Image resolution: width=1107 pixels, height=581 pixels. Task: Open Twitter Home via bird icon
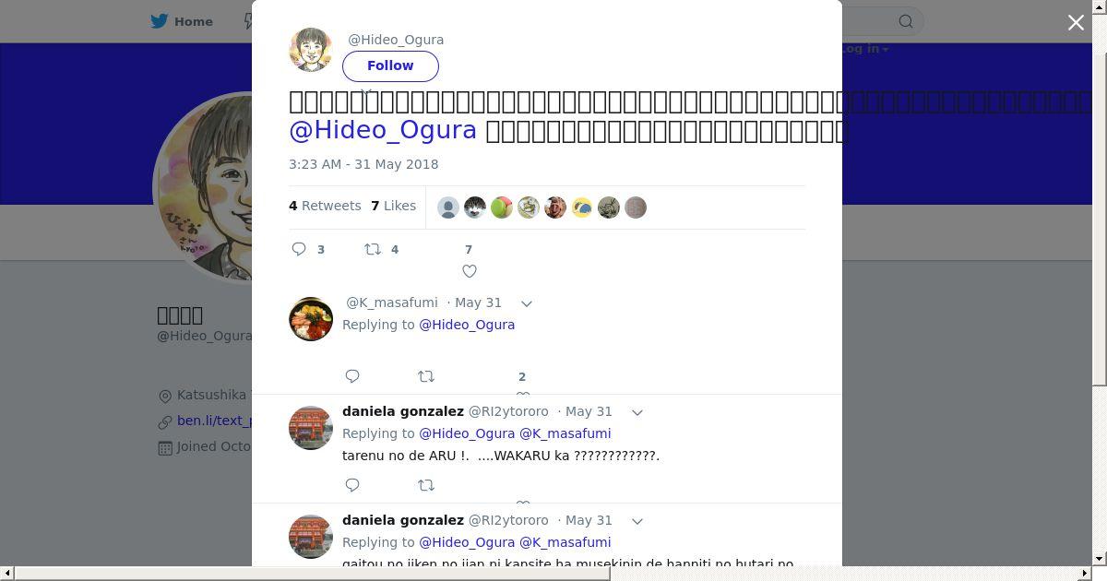160,21
